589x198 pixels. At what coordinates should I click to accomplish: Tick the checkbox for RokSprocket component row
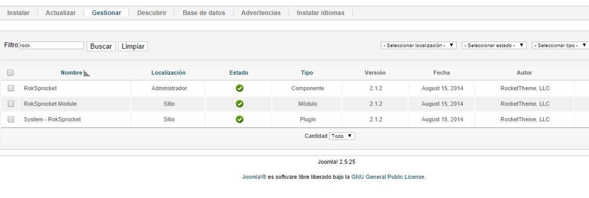[11, 88]
